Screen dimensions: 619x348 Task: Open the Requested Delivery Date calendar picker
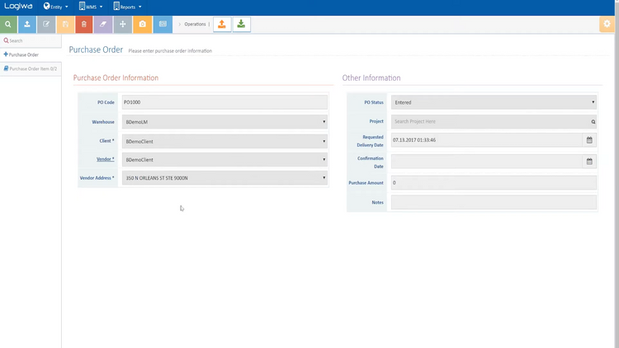589,140
